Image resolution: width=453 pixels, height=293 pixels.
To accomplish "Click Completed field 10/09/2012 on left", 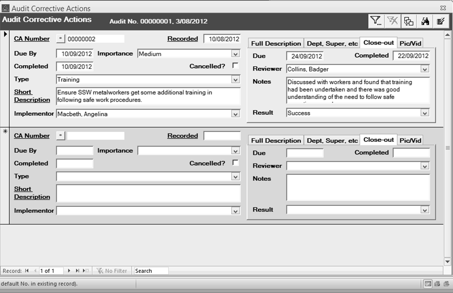I will pos(75,66).
